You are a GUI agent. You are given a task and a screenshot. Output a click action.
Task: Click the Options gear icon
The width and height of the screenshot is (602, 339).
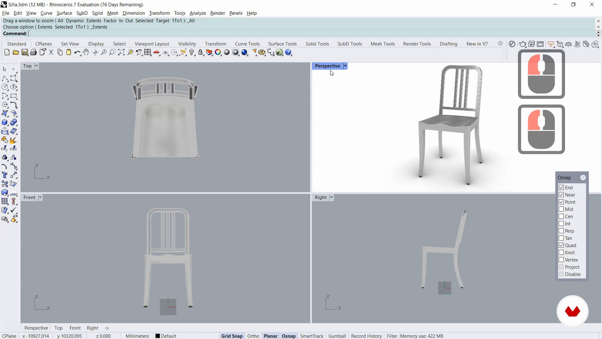[262, 52]
